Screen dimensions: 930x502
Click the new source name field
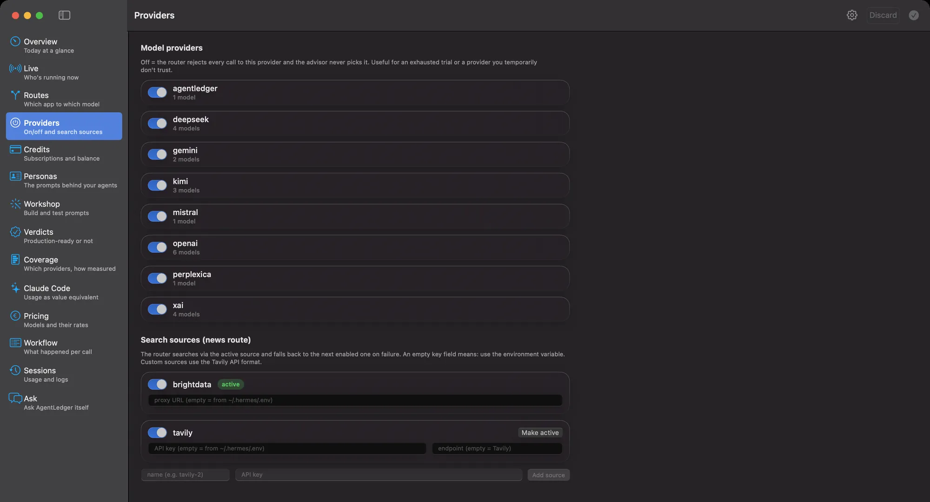click(x=185, y=475)
